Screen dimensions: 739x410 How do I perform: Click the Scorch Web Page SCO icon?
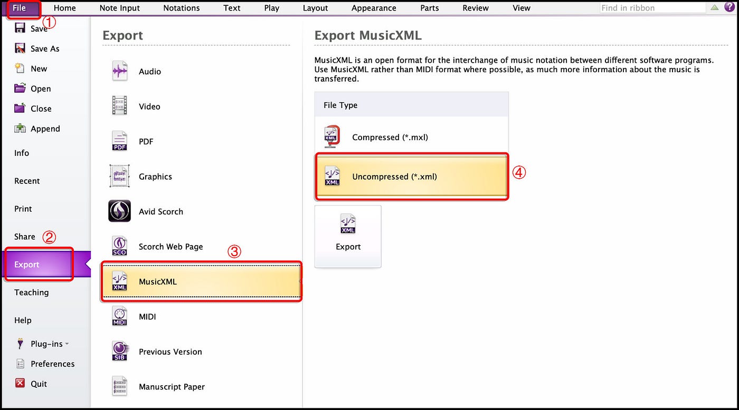[120, 246]
